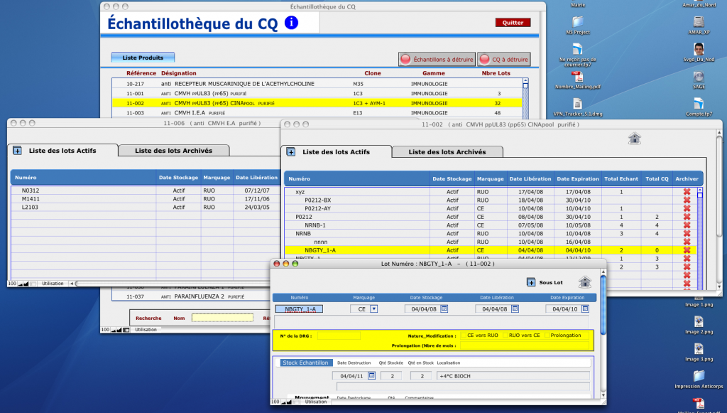Open the Marquage CE dropdown arrow
Viewport: 727px width, 413px height.
373,309
